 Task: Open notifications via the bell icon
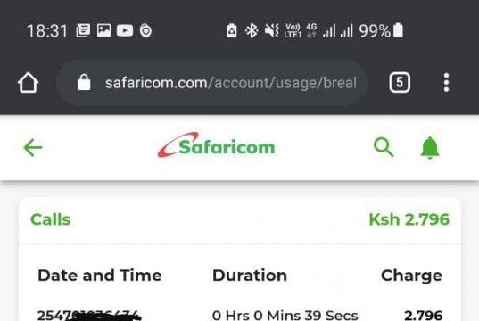[x=430, y=148]
